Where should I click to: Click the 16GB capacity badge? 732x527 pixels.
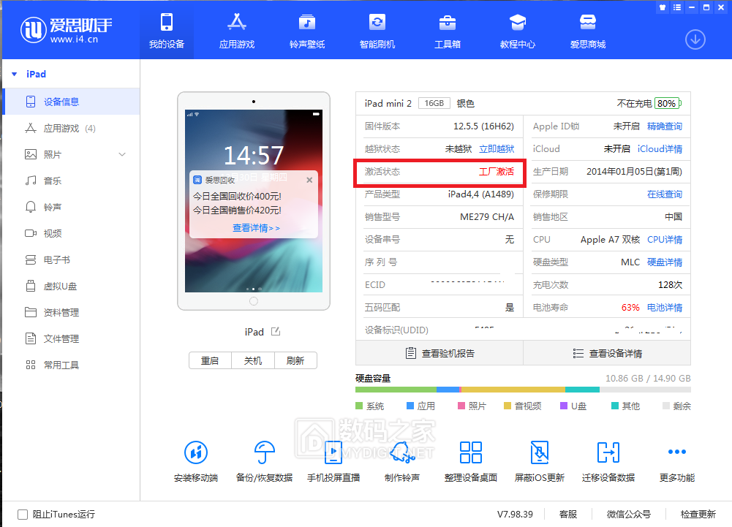tap(434, 103)
